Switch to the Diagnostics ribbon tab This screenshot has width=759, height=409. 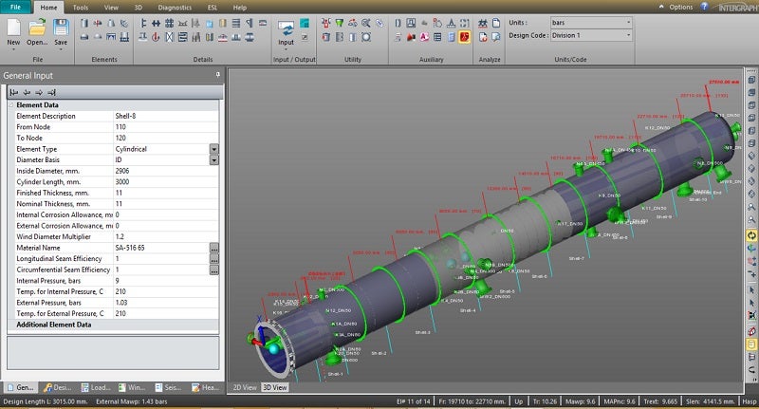[x=174, y=7]
